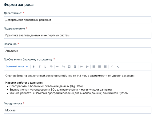
Task: Click the Форма запроса heading
Action: tap(19, 5)
